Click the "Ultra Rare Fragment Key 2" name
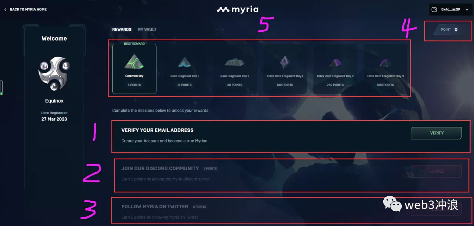The image size is (474, 226). tap(335, 76)
